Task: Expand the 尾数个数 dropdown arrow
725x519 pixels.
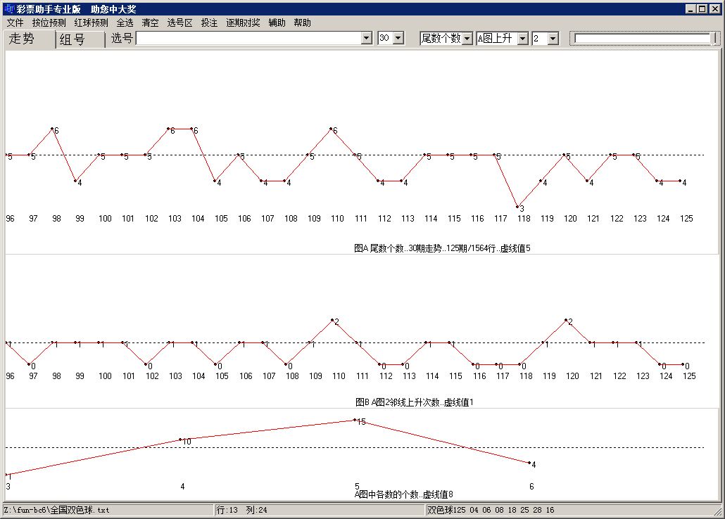Action: pyautogui.click(x=467, y=39)
